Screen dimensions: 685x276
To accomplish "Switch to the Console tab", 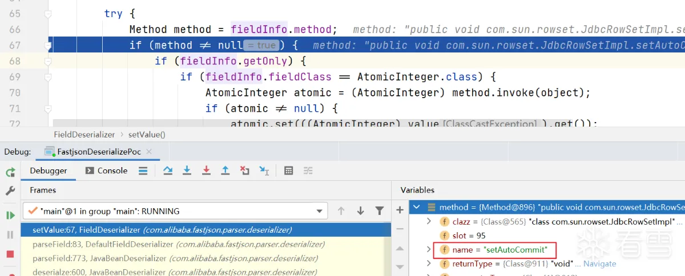I will point(106,171).
